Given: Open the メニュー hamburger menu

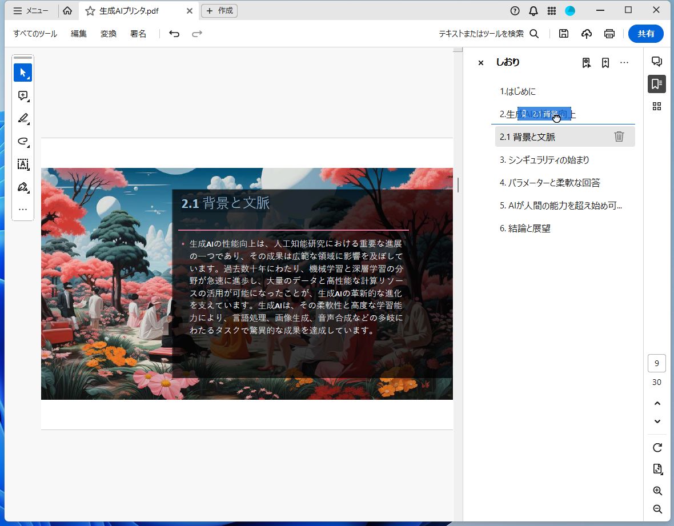Looking at the screenshot, I should pos(30,11).
